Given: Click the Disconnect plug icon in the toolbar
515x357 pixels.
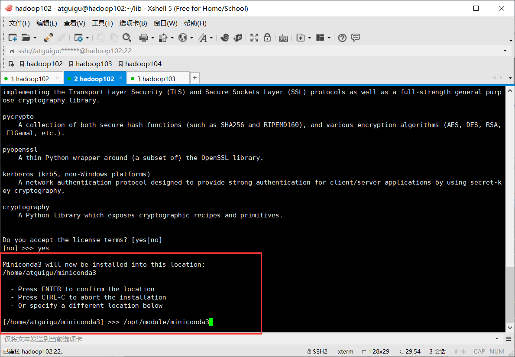Looking at the screenshot, I should pyautogui.click(x=48, y=38).
